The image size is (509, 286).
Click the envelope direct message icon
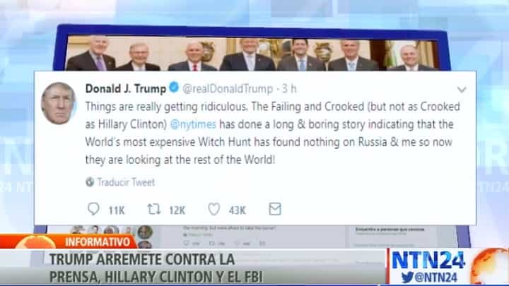[x=275, y=209]
